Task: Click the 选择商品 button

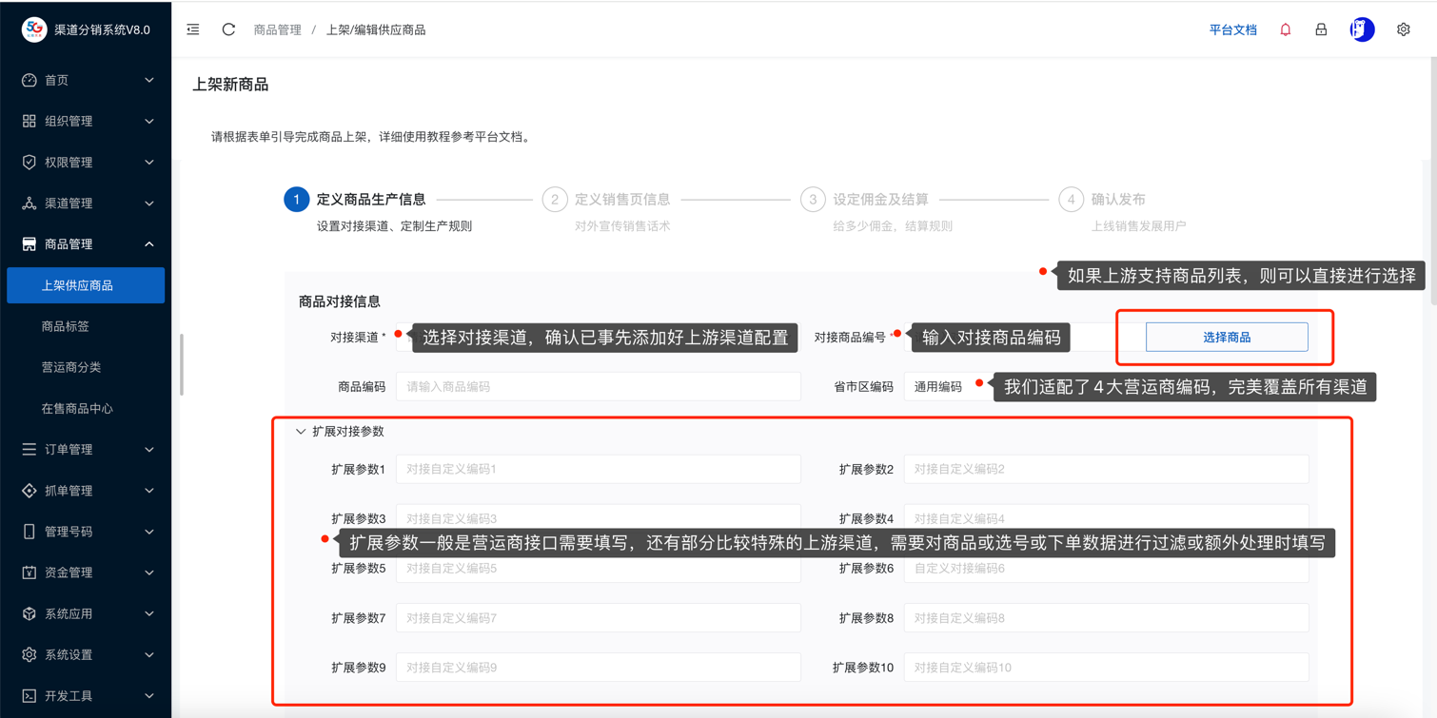Action: coord(1226,338)
